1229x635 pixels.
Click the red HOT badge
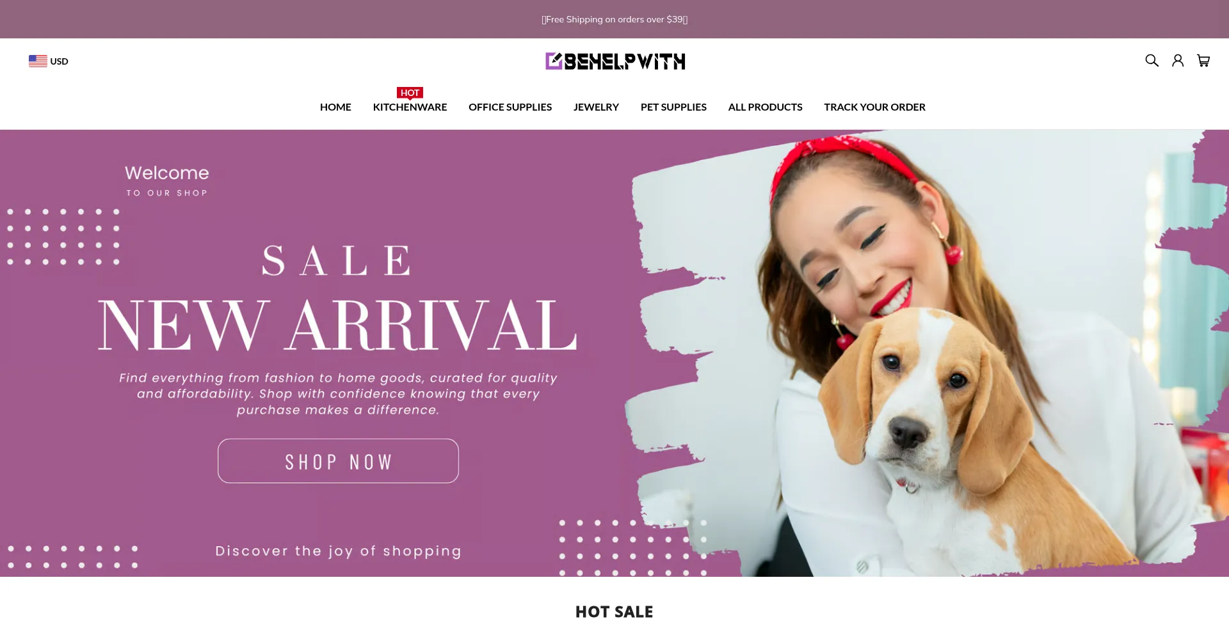(410, 93)
